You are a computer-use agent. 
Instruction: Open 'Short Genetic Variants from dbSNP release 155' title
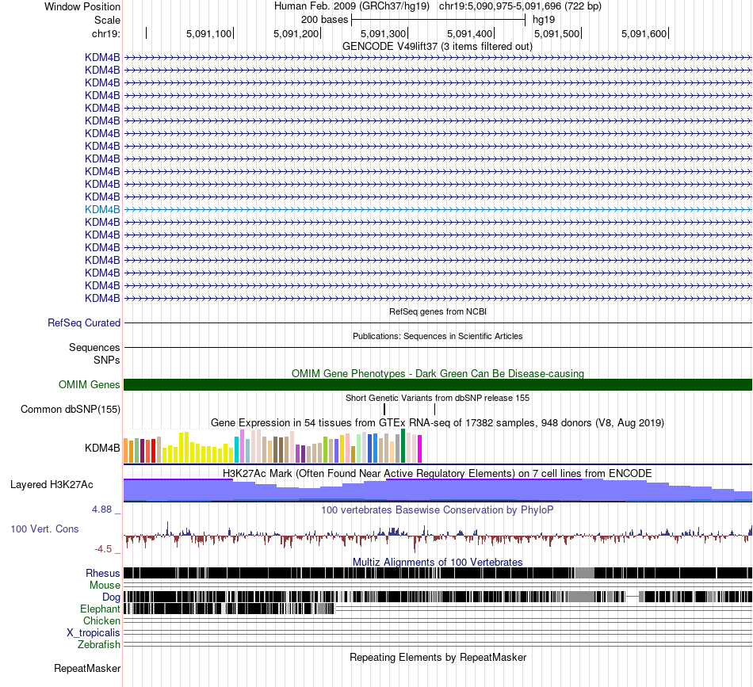[438, 398]
